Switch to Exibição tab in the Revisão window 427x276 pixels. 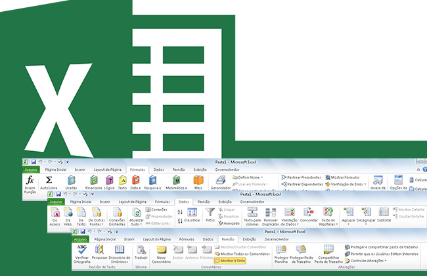pyautogui.click(x=250, y=239)
